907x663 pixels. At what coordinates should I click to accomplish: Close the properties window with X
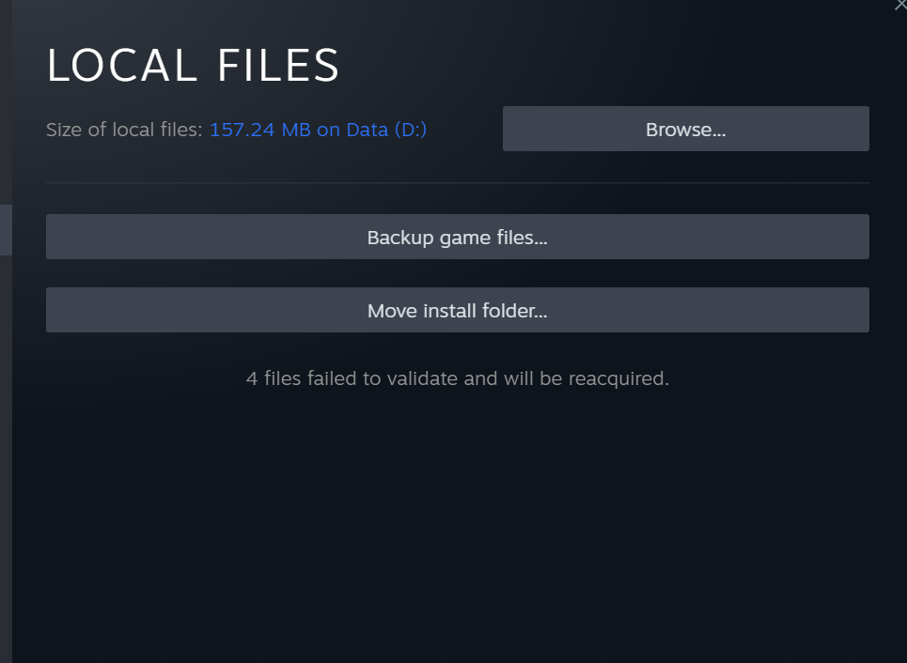(x=900, y=5)
